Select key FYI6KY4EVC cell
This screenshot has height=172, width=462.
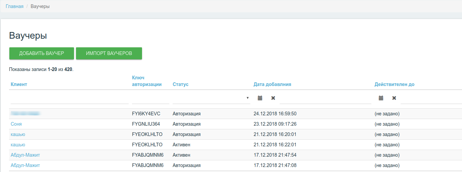[x=146, y=114]
